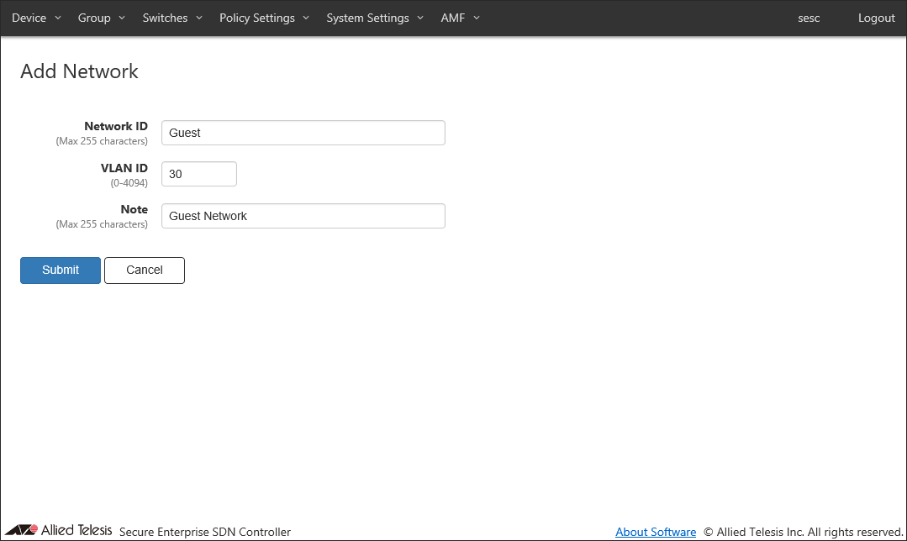
Task: Open the About Software link
Action: [656, 532]
